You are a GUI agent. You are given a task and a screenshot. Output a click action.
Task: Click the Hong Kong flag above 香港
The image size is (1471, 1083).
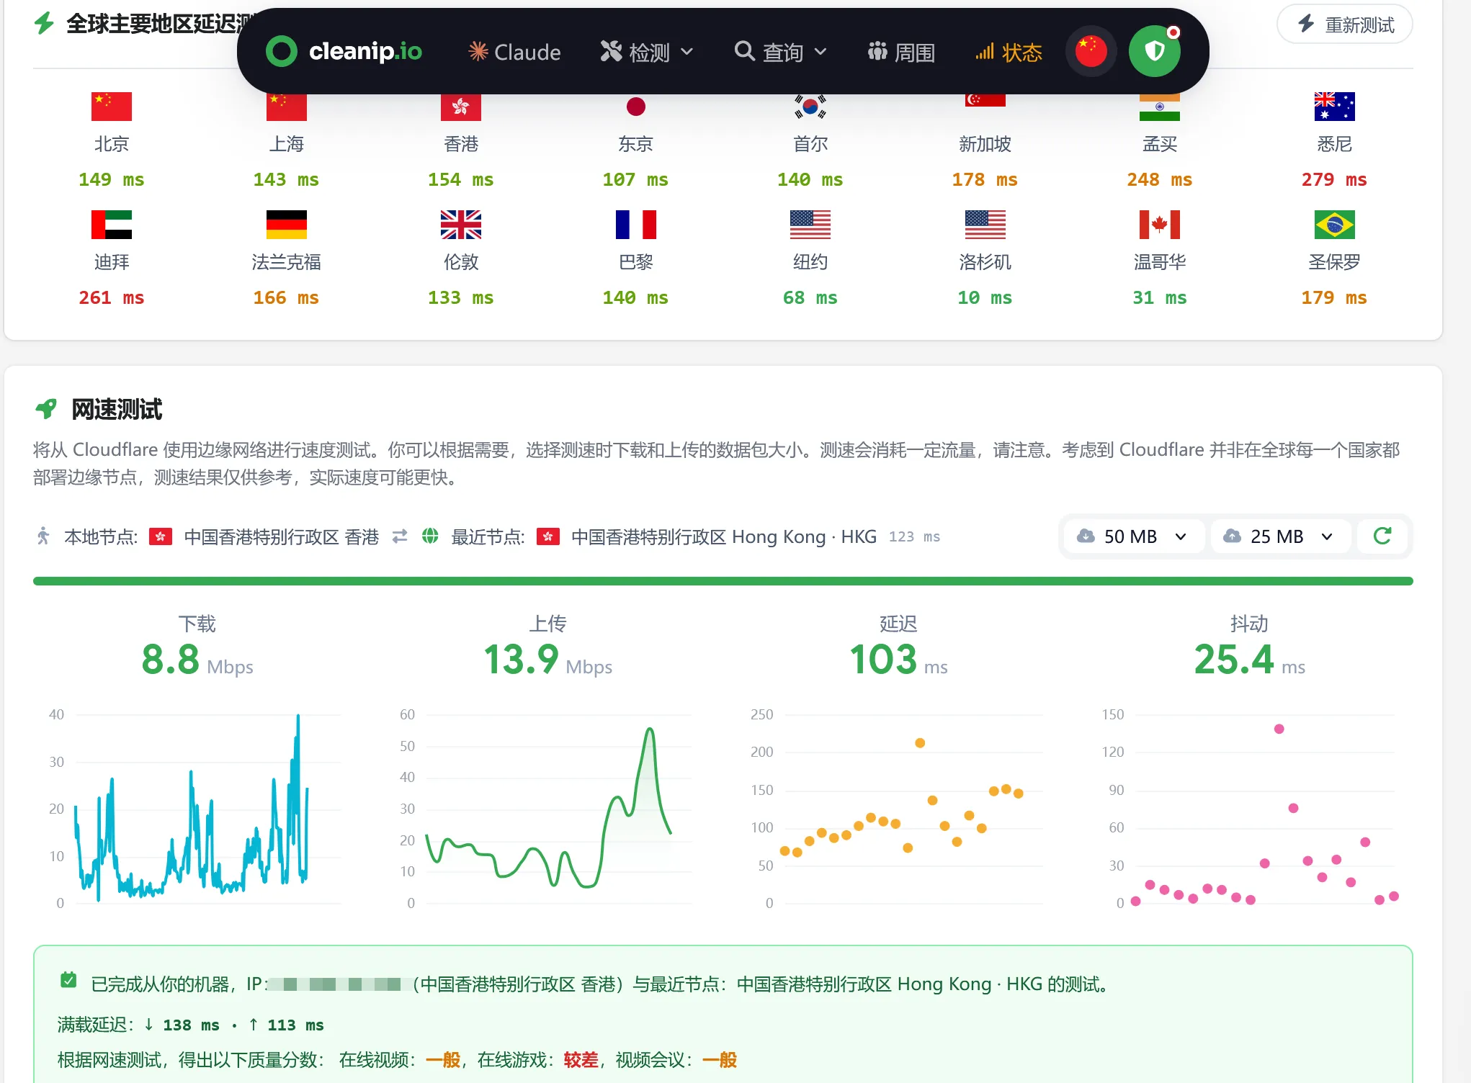(461, 107)
